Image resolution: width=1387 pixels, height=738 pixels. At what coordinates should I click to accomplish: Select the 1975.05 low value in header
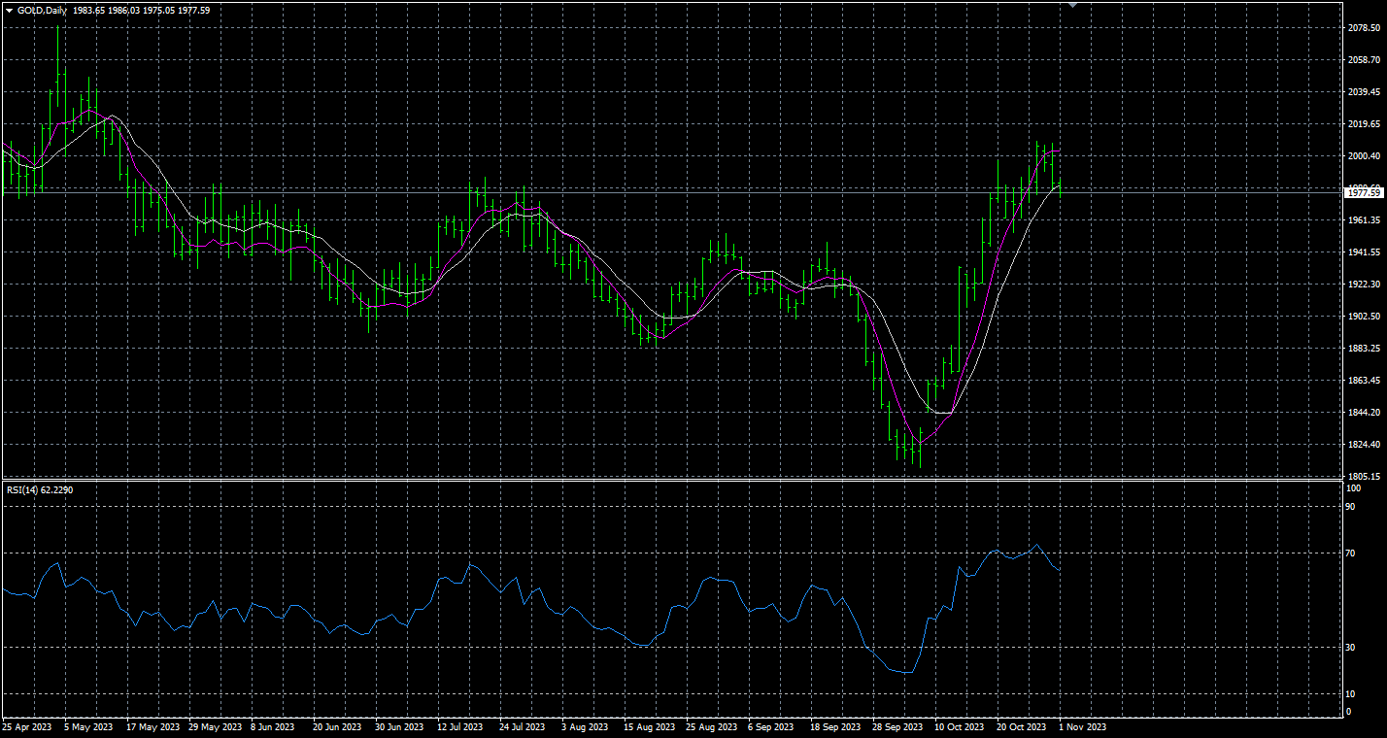(159, 11)
